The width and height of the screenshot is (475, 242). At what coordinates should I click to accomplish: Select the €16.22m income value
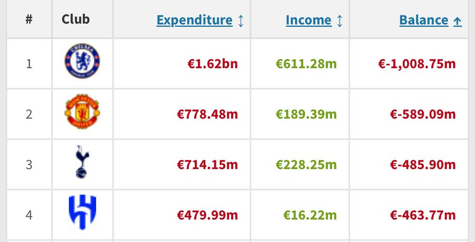(x=309, y=215)
